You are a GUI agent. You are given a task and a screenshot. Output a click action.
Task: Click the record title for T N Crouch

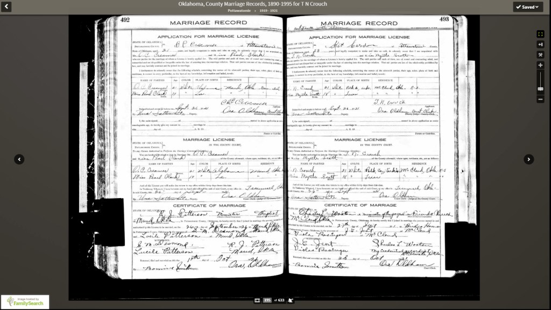click(x=252, y=4)
